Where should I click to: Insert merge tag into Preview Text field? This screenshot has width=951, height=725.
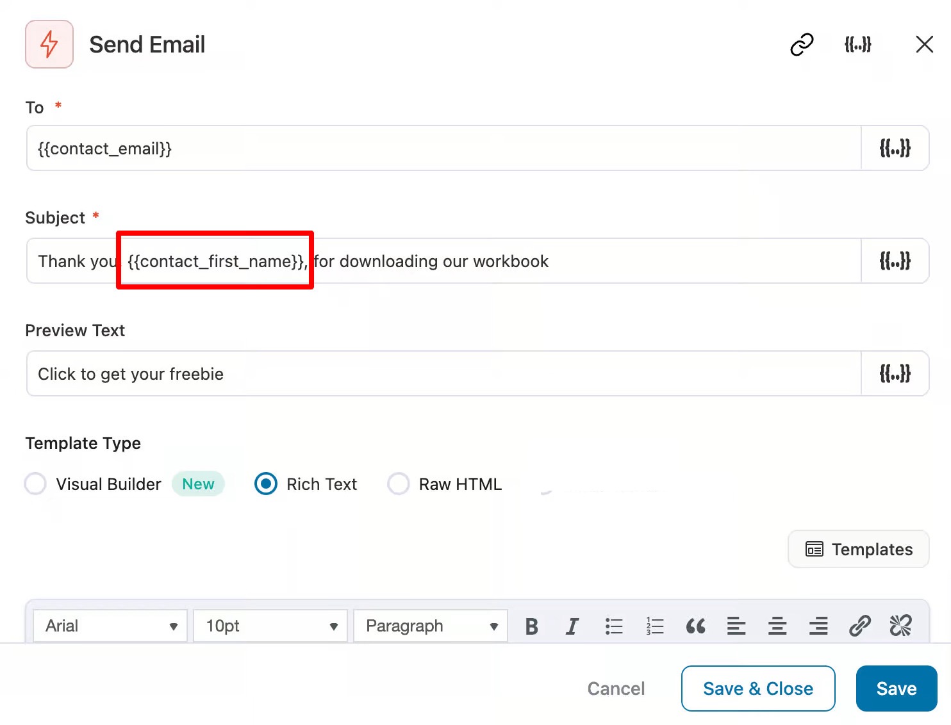[x=895, y=374]
